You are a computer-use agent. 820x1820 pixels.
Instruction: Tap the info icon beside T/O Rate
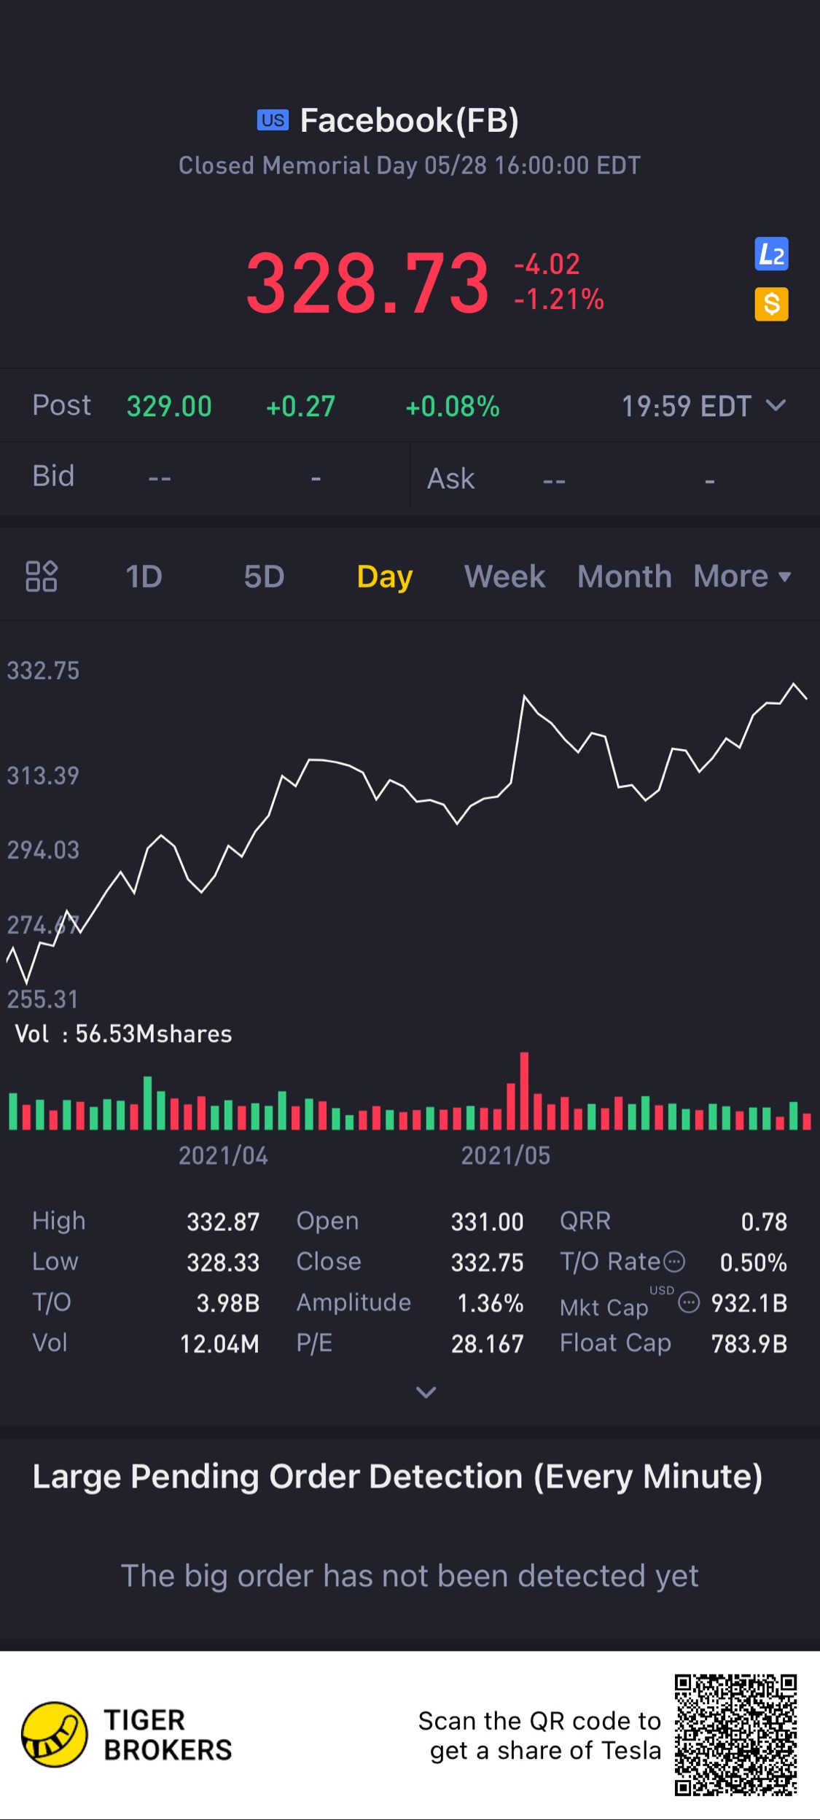[x=675, y=1261]
